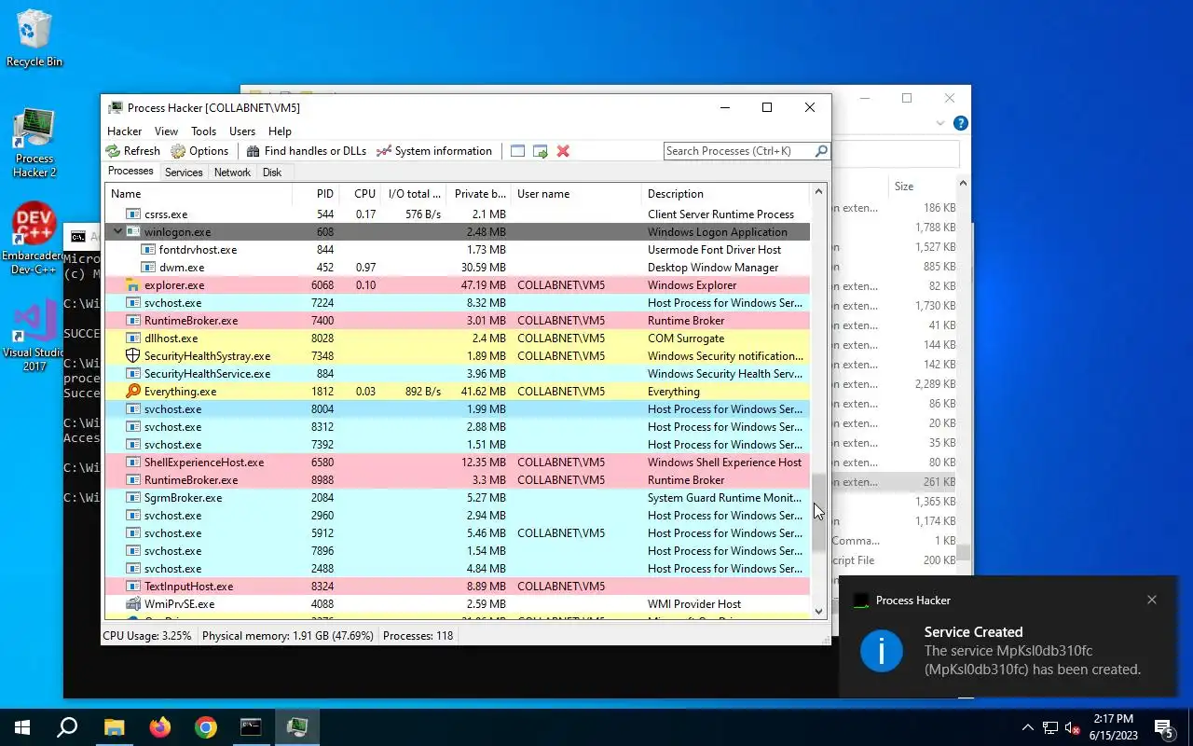Click the Everything.exe orange magnifier icon
This screenshot has width=1193, height=746.
[132, 392]
